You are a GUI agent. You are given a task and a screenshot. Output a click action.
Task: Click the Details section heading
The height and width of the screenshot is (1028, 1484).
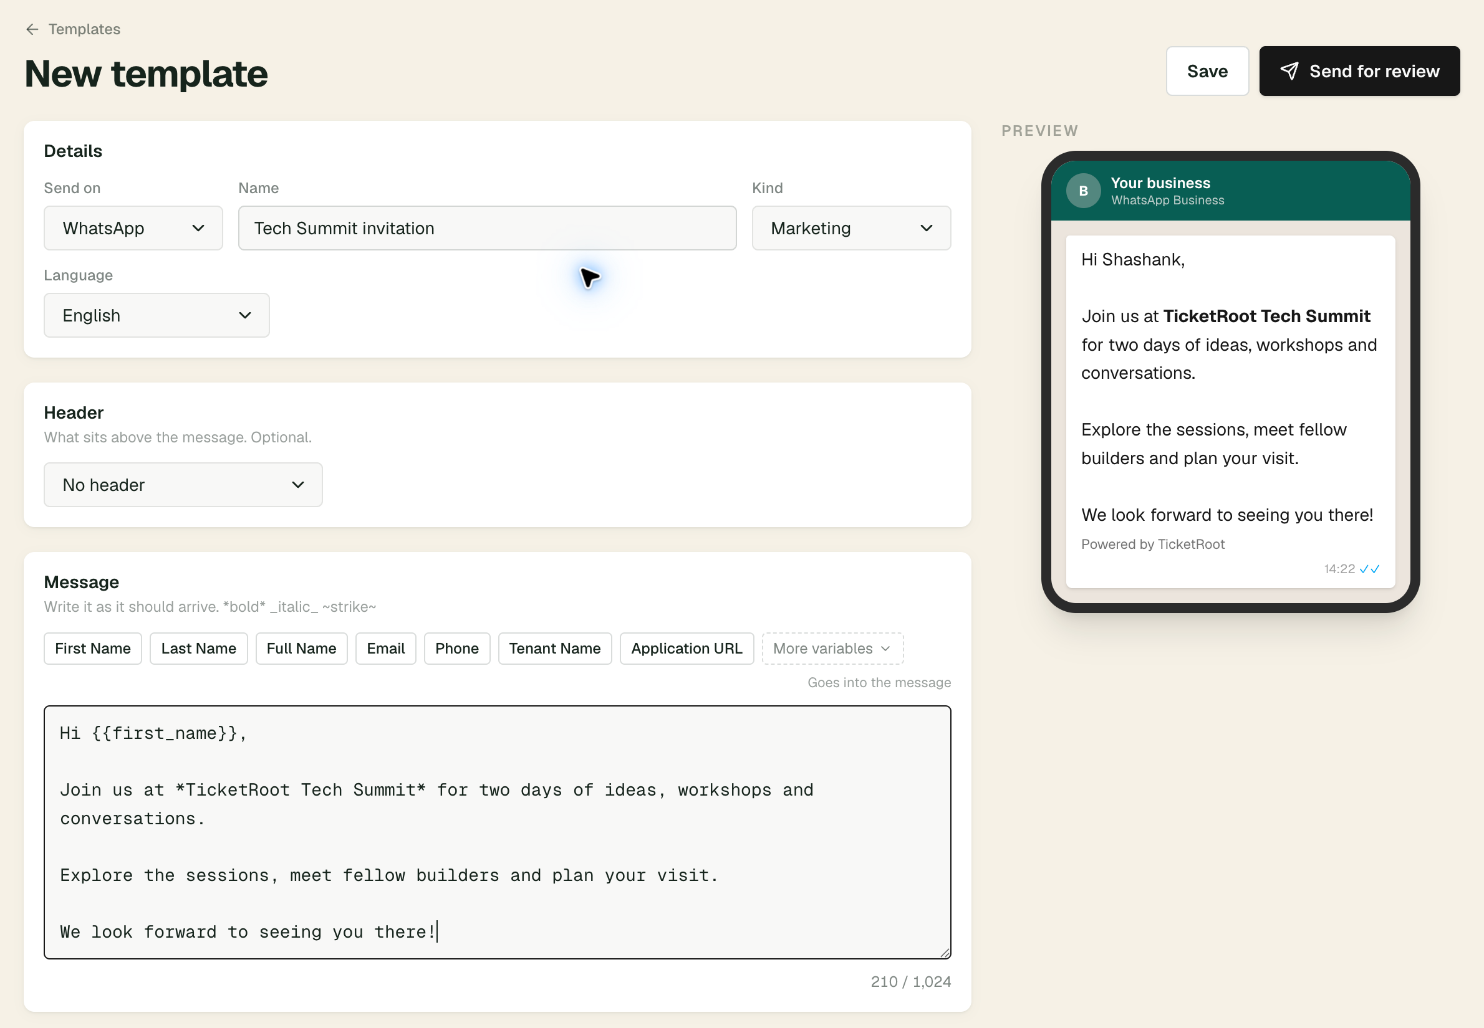click(x=73, y=151)
